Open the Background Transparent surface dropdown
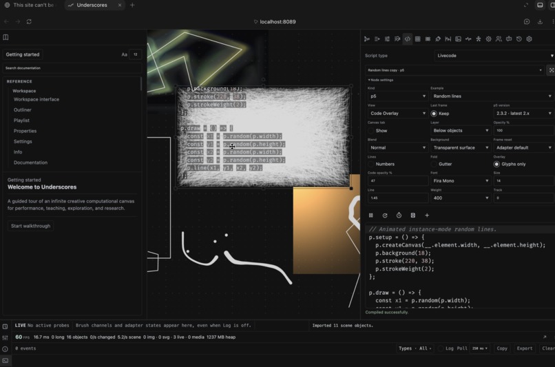 tap(461, 147)
